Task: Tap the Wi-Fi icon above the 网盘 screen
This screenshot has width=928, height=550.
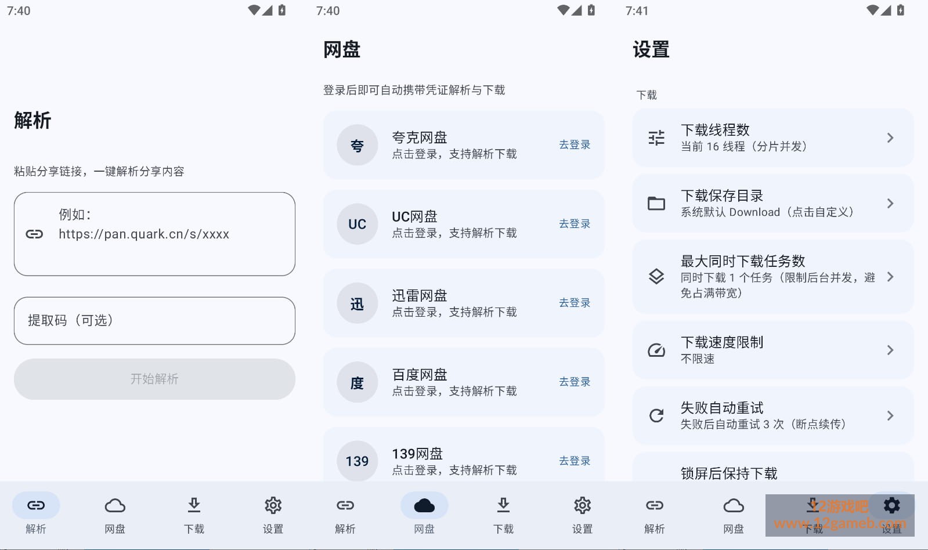Action: [562, 10]
